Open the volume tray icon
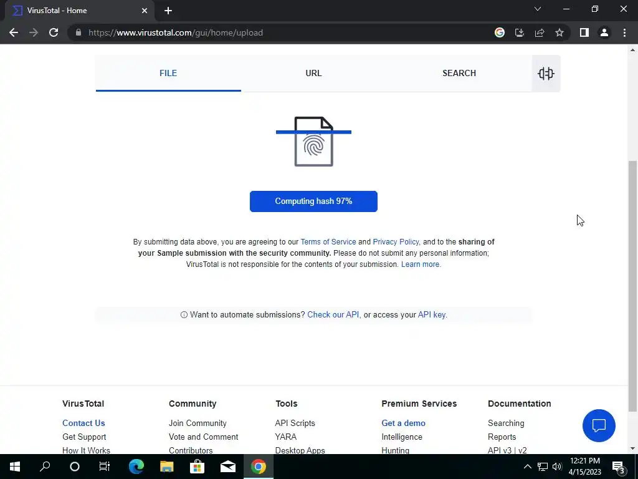 coord(557,467)
